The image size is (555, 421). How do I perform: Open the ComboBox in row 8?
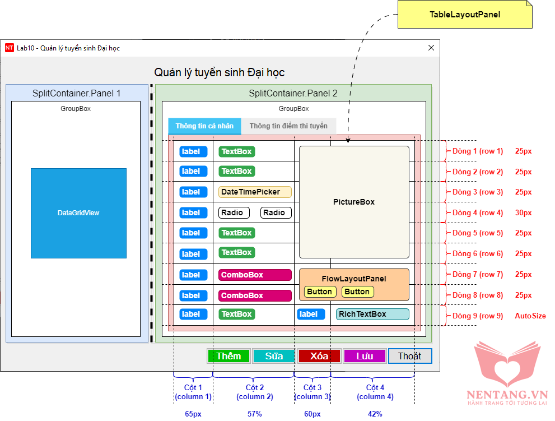click(255, 295)
